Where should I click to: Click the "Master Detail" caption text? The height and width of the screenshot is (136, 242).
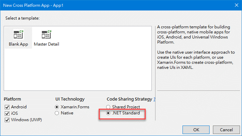tap(46, 44)
